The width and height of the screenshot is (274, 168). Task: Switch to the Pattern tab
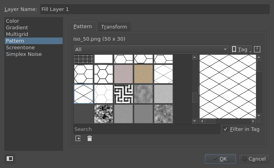point(83,27)
